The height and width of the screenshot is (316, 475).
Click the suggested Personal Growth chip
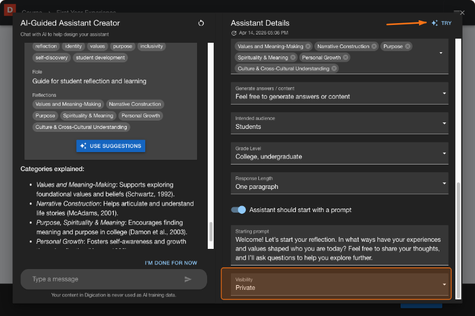pyautogui.click(x=140, y=115)
